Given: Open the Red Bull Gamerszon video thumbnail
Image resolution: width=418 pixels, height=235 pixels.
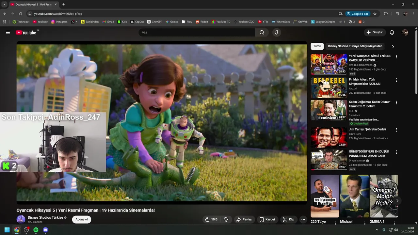Looking at the screenshot, I should 329,64.
